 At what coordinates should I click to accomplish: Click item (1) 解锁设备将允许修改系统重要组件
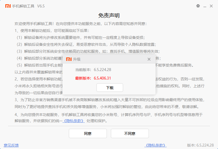coord(80,38)
